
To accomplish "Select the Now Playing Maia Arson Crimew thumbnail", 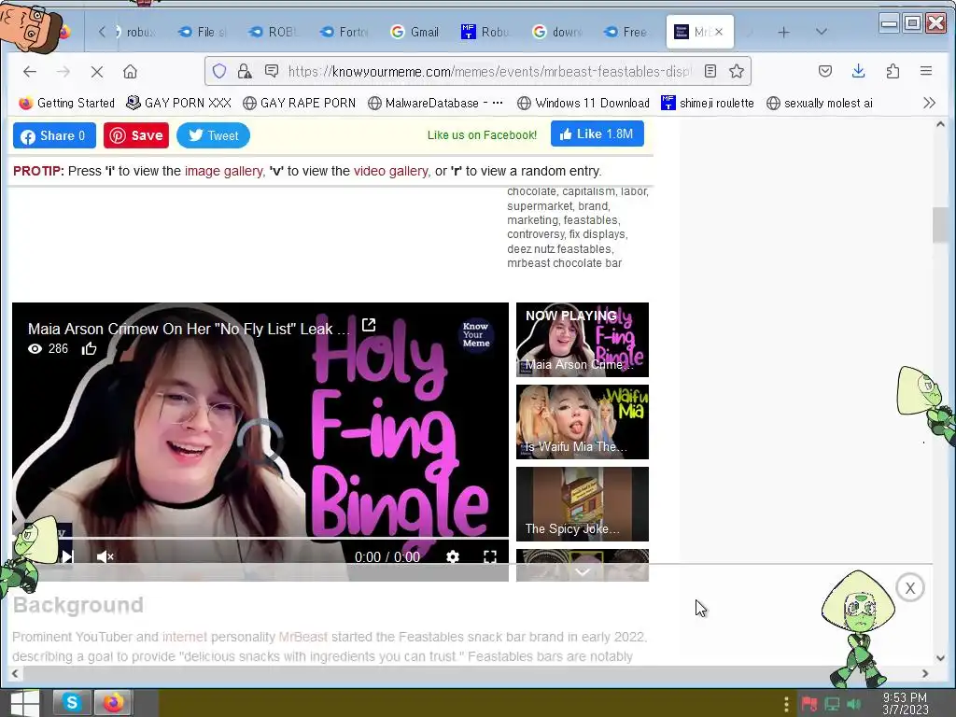I will [x=583, y=340].
